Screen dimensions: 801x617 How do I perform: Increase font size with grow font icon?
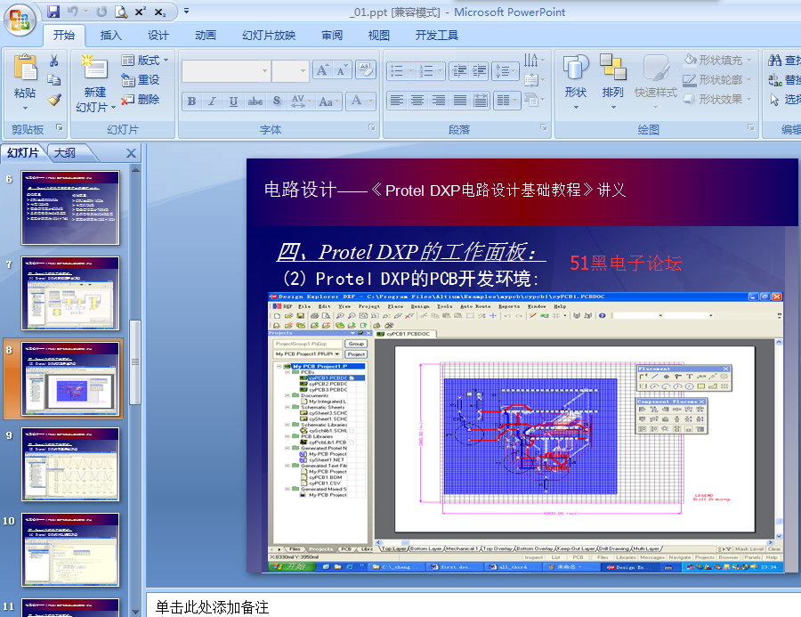click(x=322, y=70)
